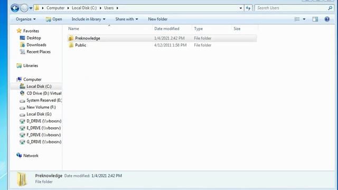Change your view icon button
The image size is (338, 190).
(x=297, y=19)
